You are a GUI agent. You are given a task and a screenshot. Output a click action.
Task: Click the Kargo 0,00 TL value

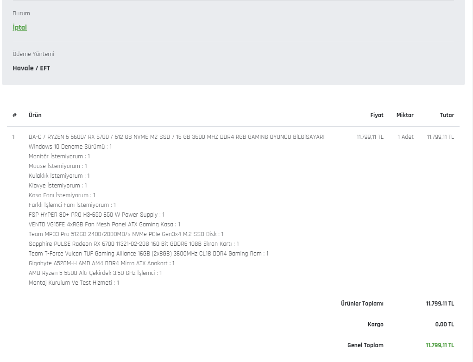(444, 325)
